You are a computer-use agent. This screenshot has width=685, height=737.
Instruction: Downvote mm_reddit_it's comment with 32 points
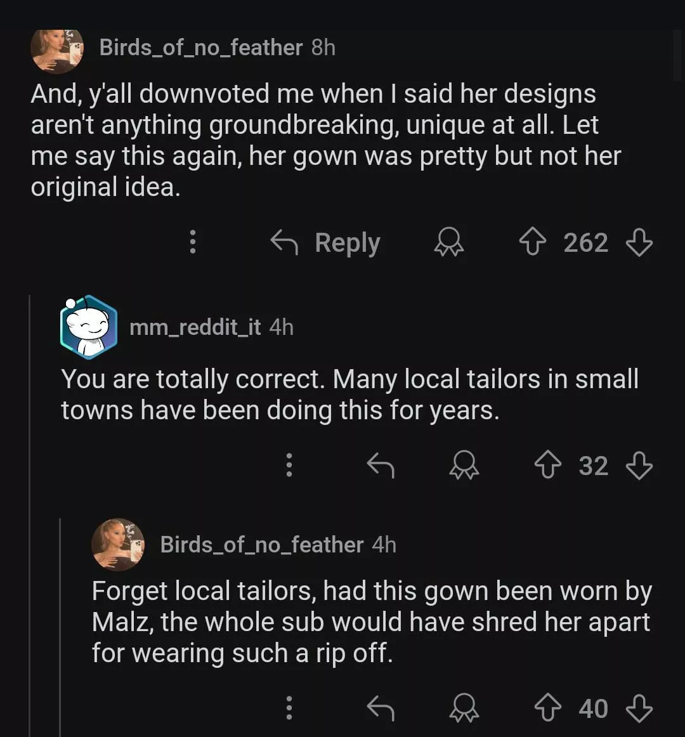pyautogui.click(x=639, y=466)
